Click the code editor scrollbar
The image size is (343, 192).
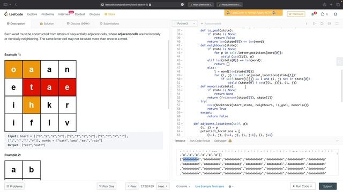342,85
